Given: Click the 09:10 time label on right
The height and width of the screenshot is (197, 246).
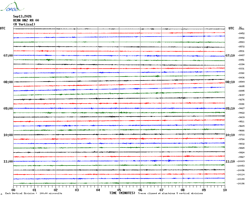Looking at the screenshot, I should pyautogui.click(x=230, y=108).
